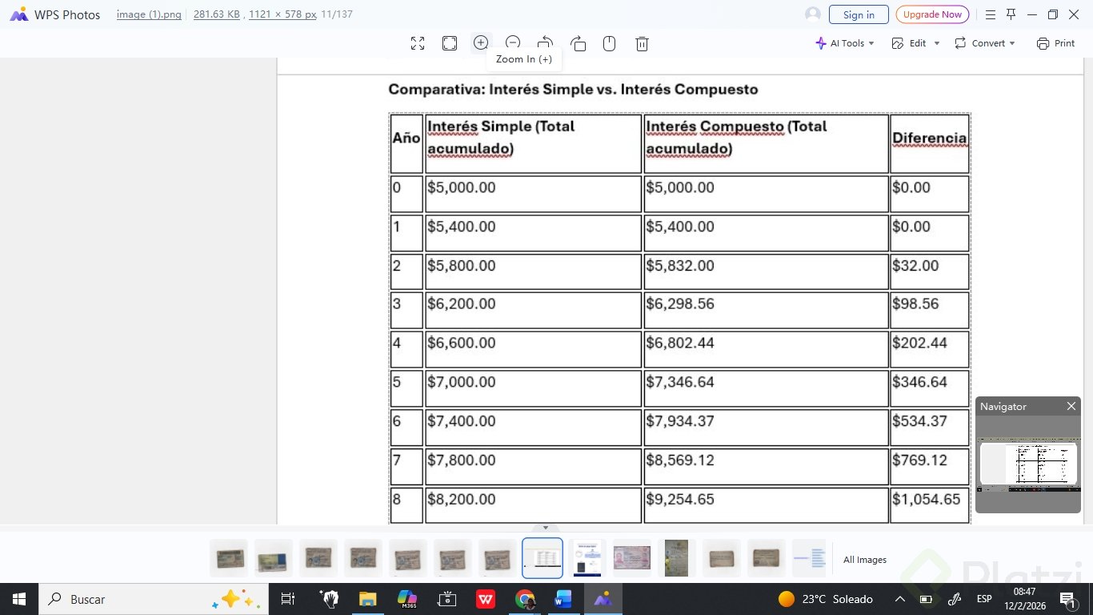Open the white document thumbnail with blue text
The width and height of the screenshot is (1093, 615).
coord(587,558)
